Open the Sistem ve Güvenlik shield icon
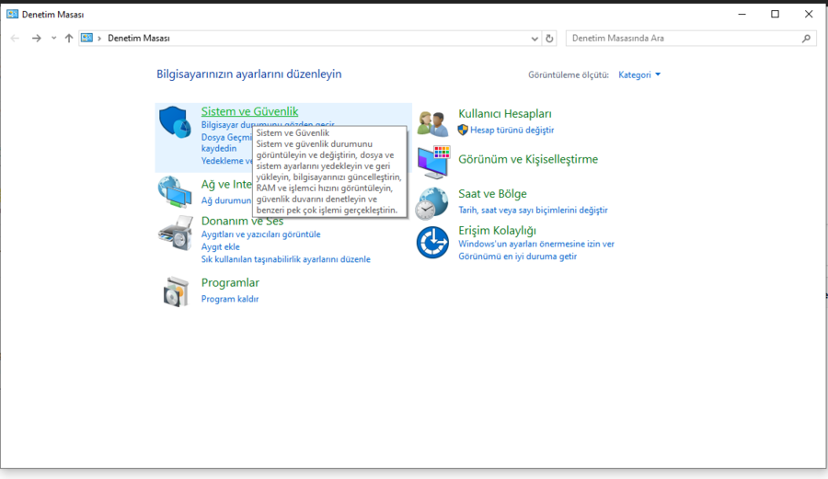The height and width of the screenshot is (479, 828). [x=175, y=122]
